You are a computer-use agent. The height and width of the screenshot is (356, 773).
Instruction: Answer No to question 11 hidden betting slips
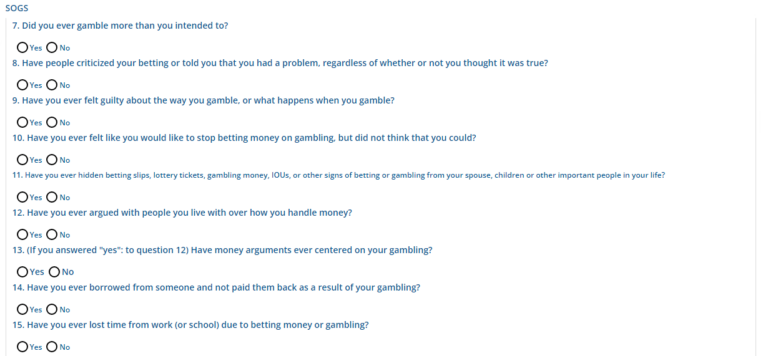[52, 197]
